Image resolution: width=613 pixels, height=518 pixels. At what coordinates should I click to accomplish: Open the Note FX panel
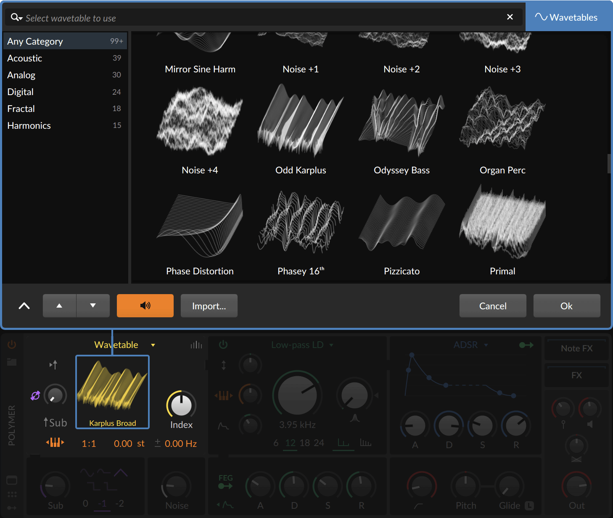(576, 348)
